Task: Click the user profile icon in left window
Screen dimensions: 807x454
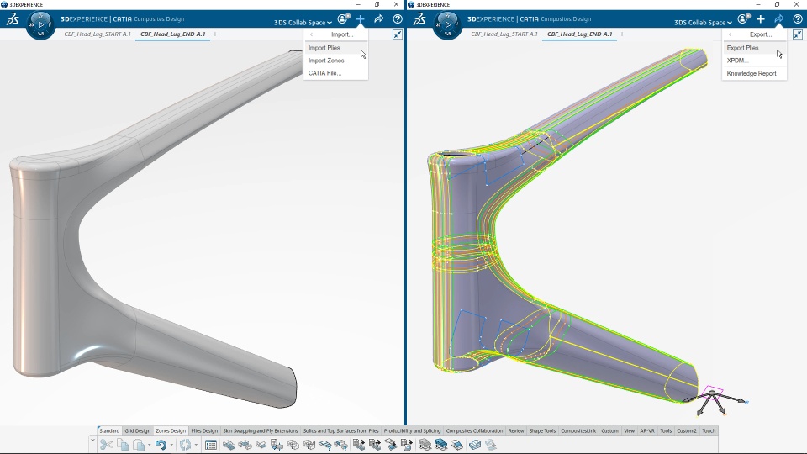Action: tap(343, 19)
